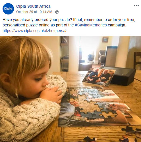This screenshot has width=141, height=142.
Task: Click the word 'campaign' in post text
Action: click(x=116, y=25)
